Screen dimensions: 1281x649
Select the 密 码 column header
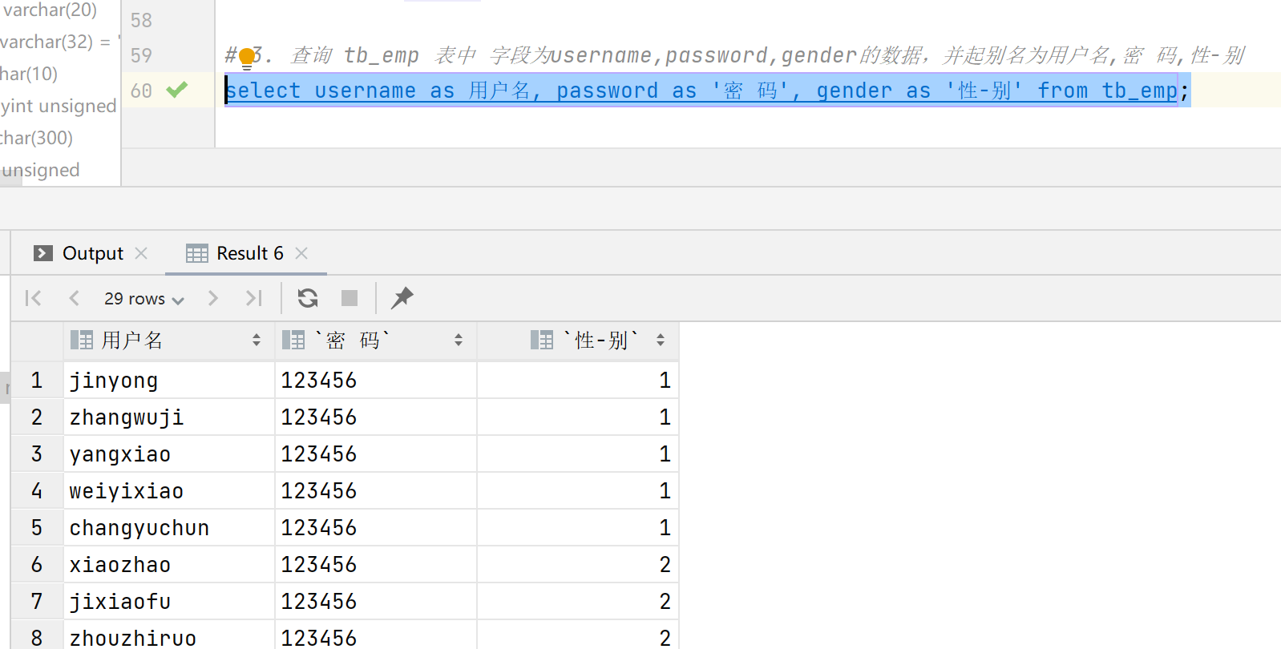click(376, 341)
